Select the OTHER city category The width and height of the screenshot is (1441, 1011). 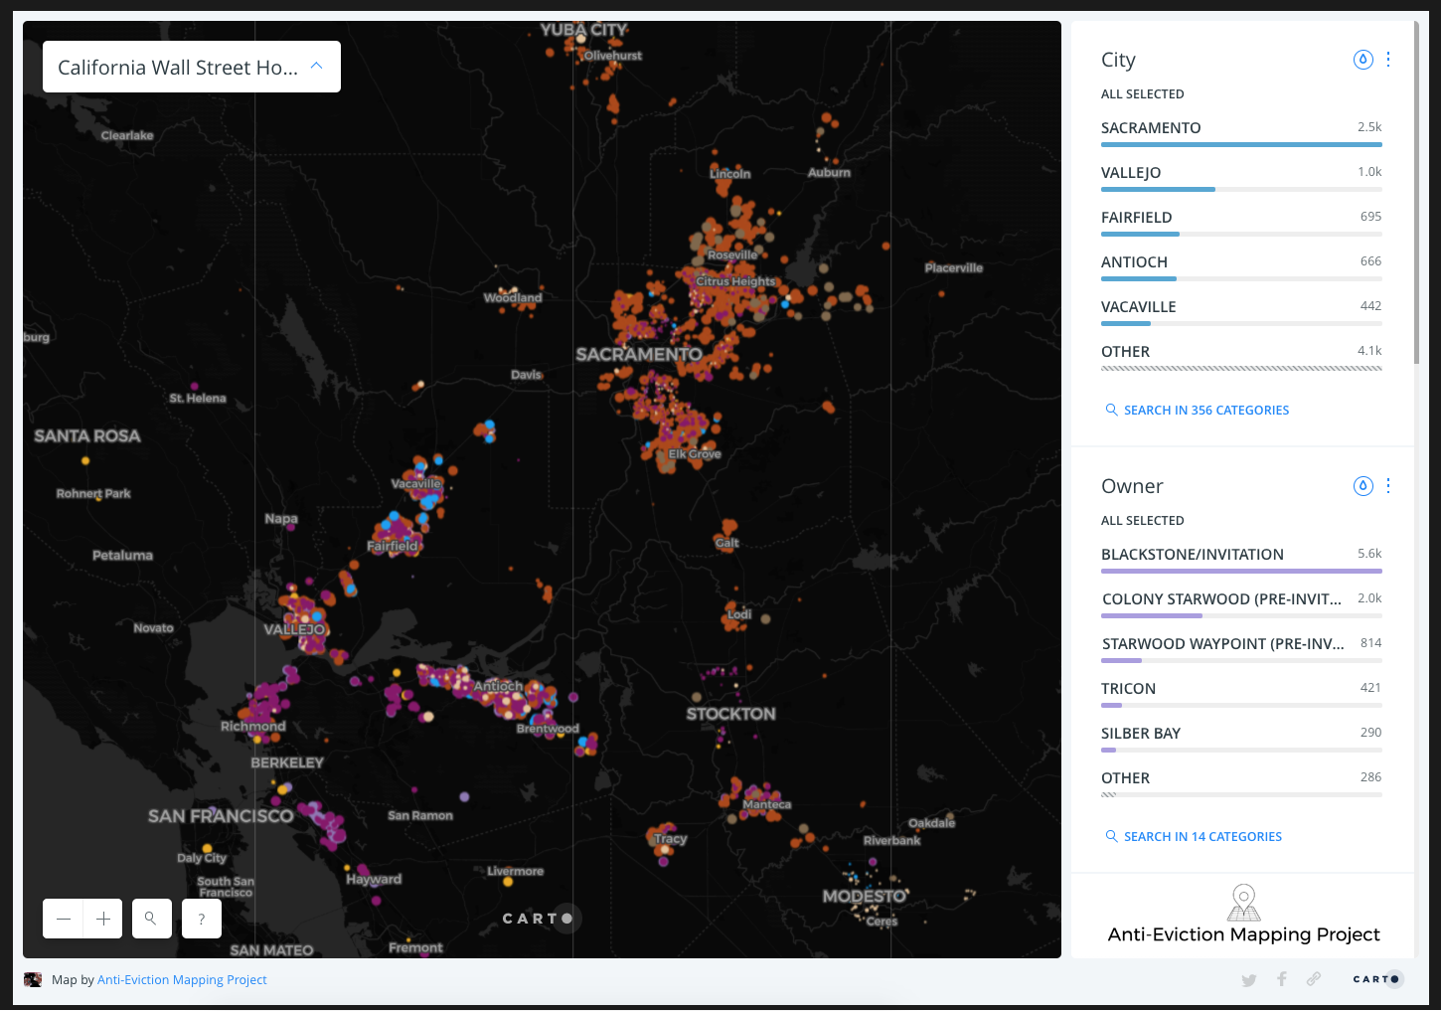coord(1241,357)
